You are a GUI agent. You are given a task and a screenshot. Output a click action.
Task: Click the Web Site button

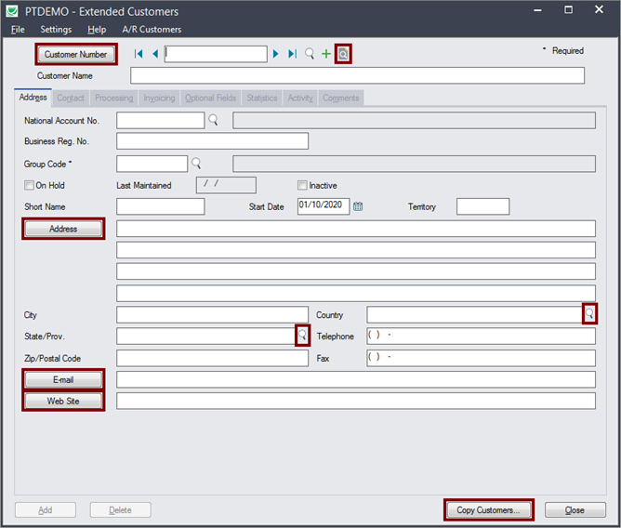(x=64, y=401)
